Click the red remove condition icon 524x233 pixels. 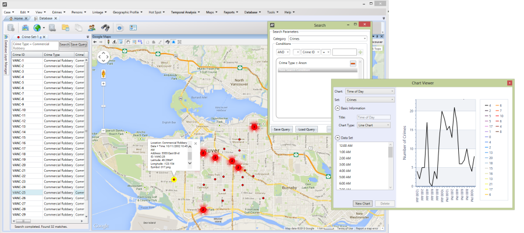pos(353,63)
